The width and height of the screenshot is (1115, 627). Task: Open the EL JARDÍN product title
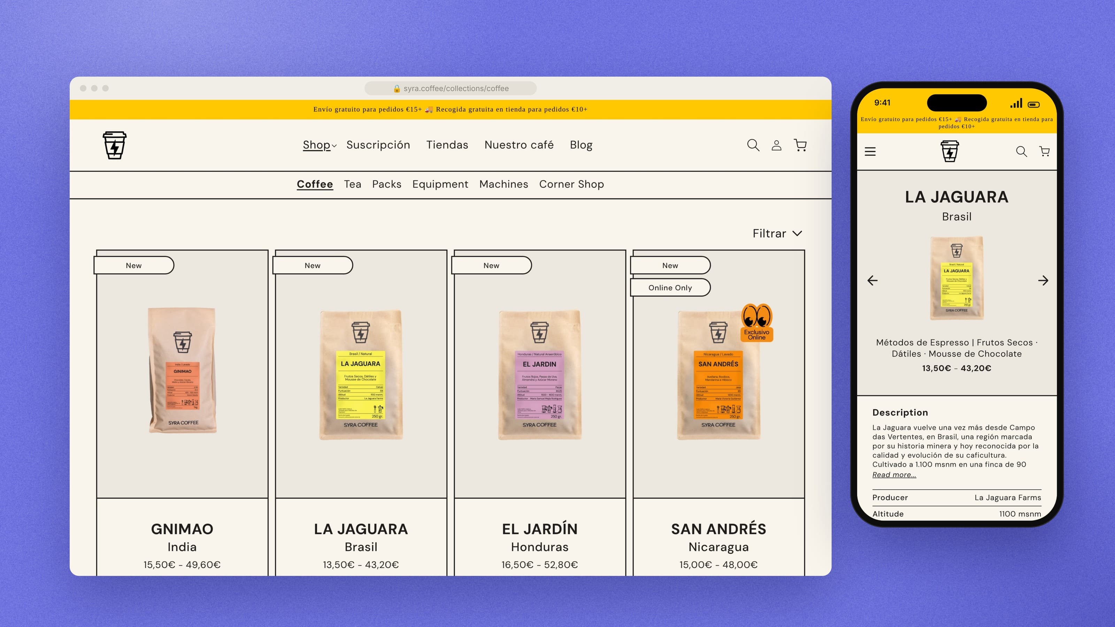click(540, 529)
